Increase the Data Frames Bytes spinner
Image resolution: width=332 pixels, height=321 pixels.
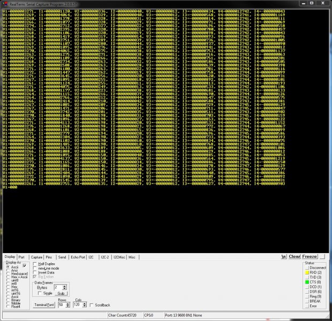(x=65, y=286)
